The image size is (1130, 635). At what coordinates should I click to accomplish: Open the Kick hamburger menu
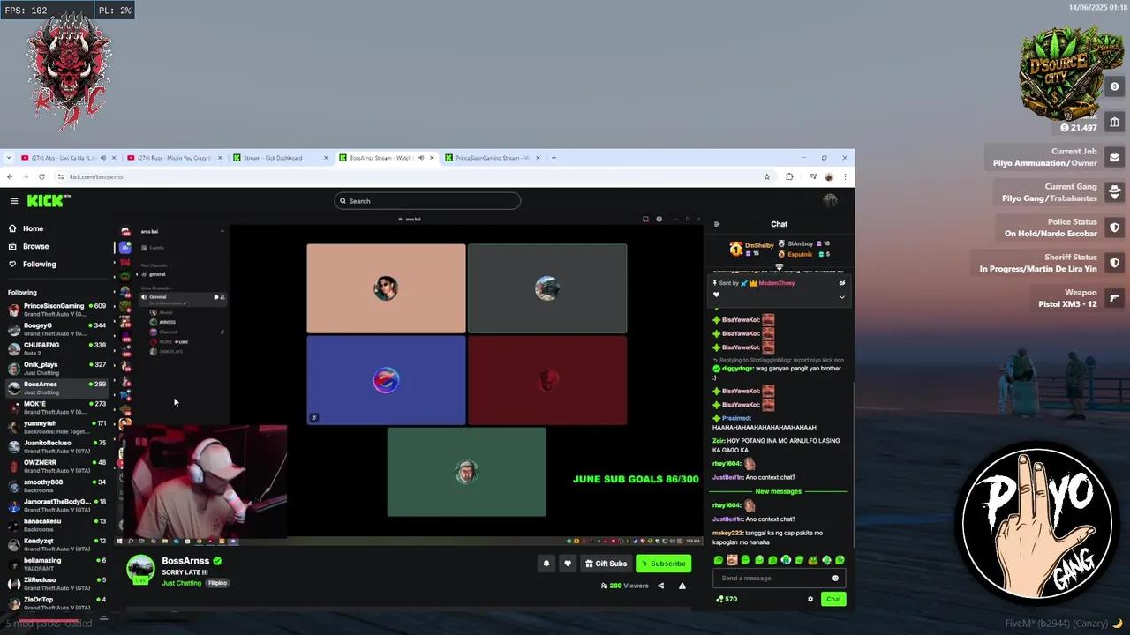[x=14, y=201]
